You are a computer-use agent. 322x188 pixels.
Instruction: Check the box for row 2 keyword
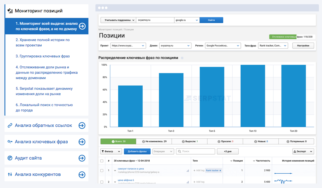pos(102,182)
